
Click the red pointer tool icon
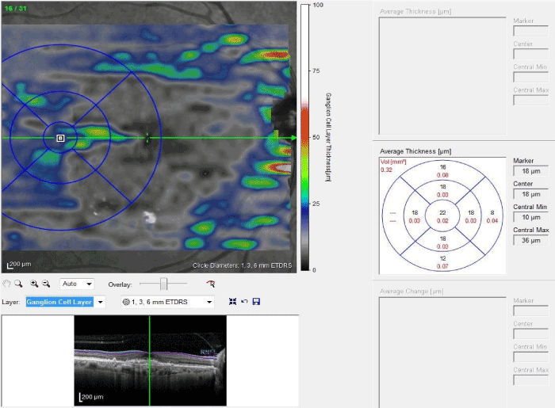210,284
